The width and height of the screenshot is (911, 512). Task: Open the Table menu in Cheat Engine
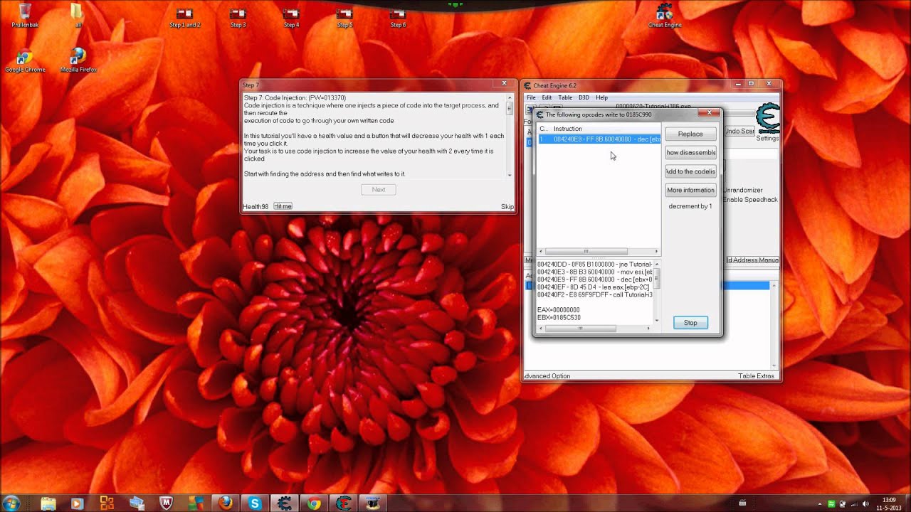point(565,97)
